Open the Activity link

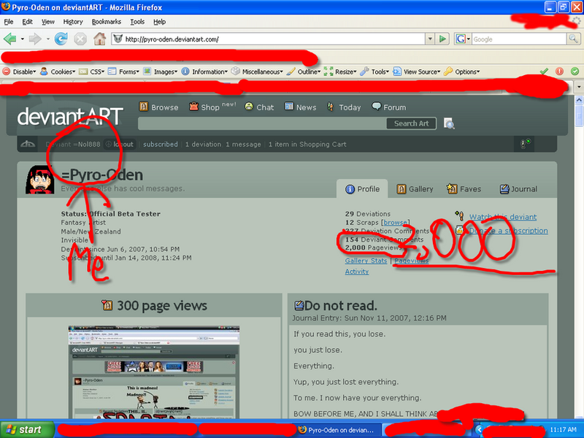pyautogui.click(x=357, y=272)
